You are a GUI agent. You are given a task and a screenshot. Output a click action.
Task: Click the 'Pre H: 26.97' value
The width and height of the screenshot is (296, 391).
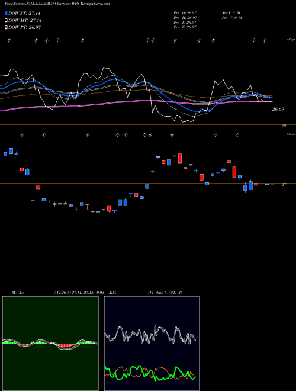point(185,18)
